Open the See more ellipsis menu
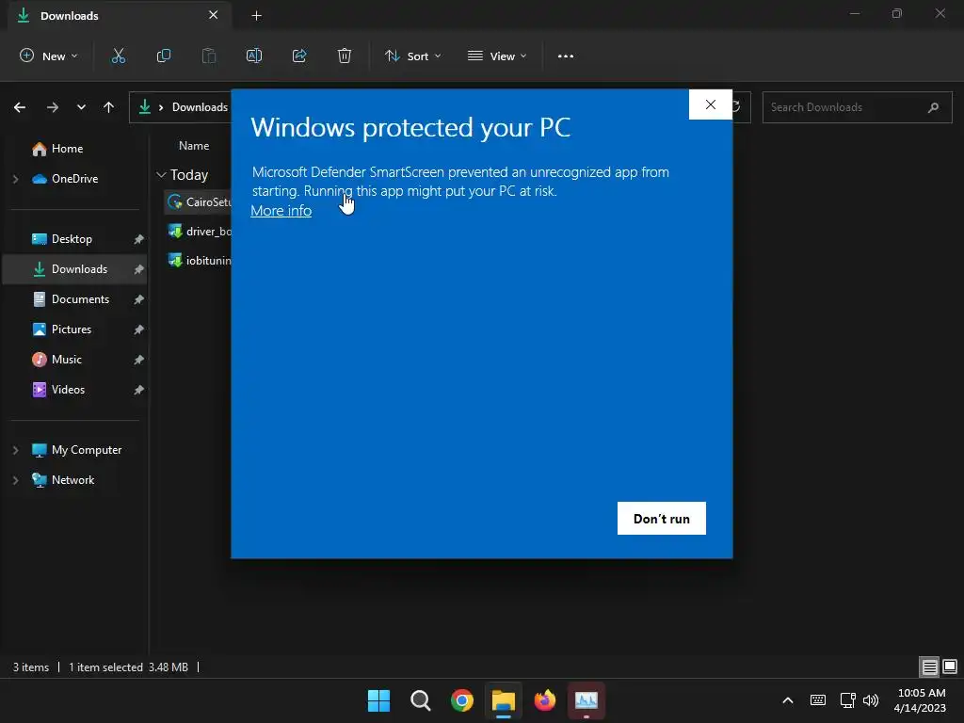This screenshot has height=723, width=964. 566,56
